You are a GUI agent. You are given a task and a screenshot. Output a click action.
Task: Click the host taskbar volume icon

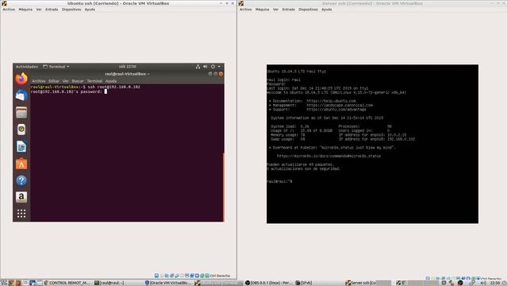click(x=483, y=283)
